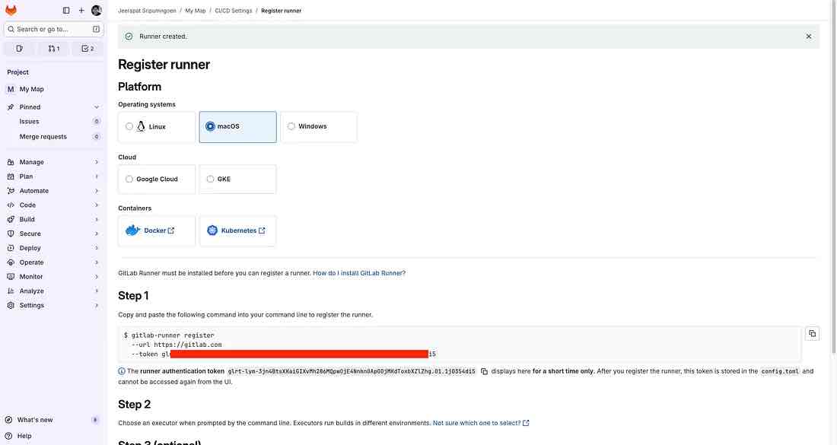Open Merge requests in the sidebar
This screenshot has width=837, height=445.
tap(53, 137)
